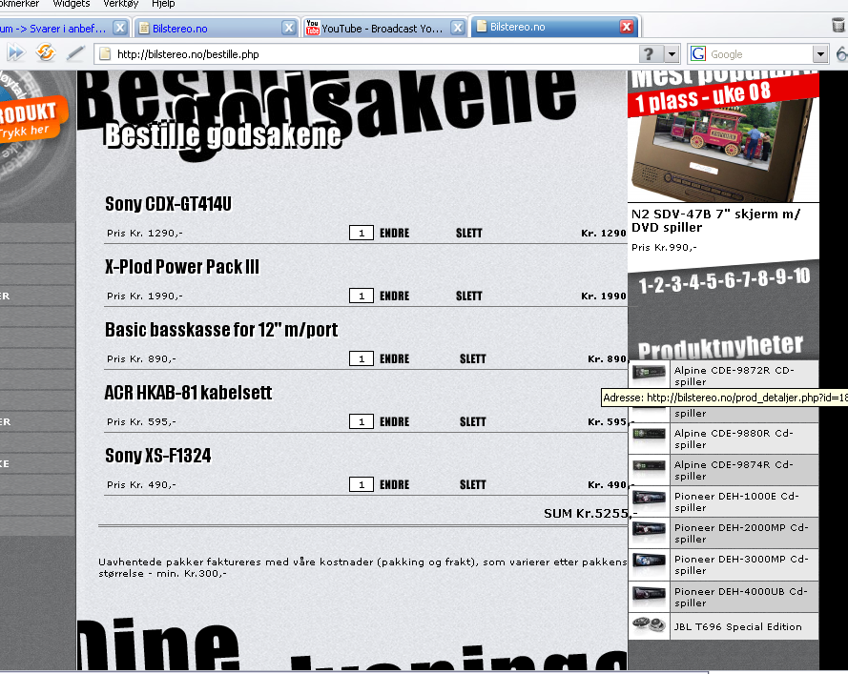Viewport: 848px width, 674px height.
Task: Close the YouTube tab
Action: (x=458, y=28)
